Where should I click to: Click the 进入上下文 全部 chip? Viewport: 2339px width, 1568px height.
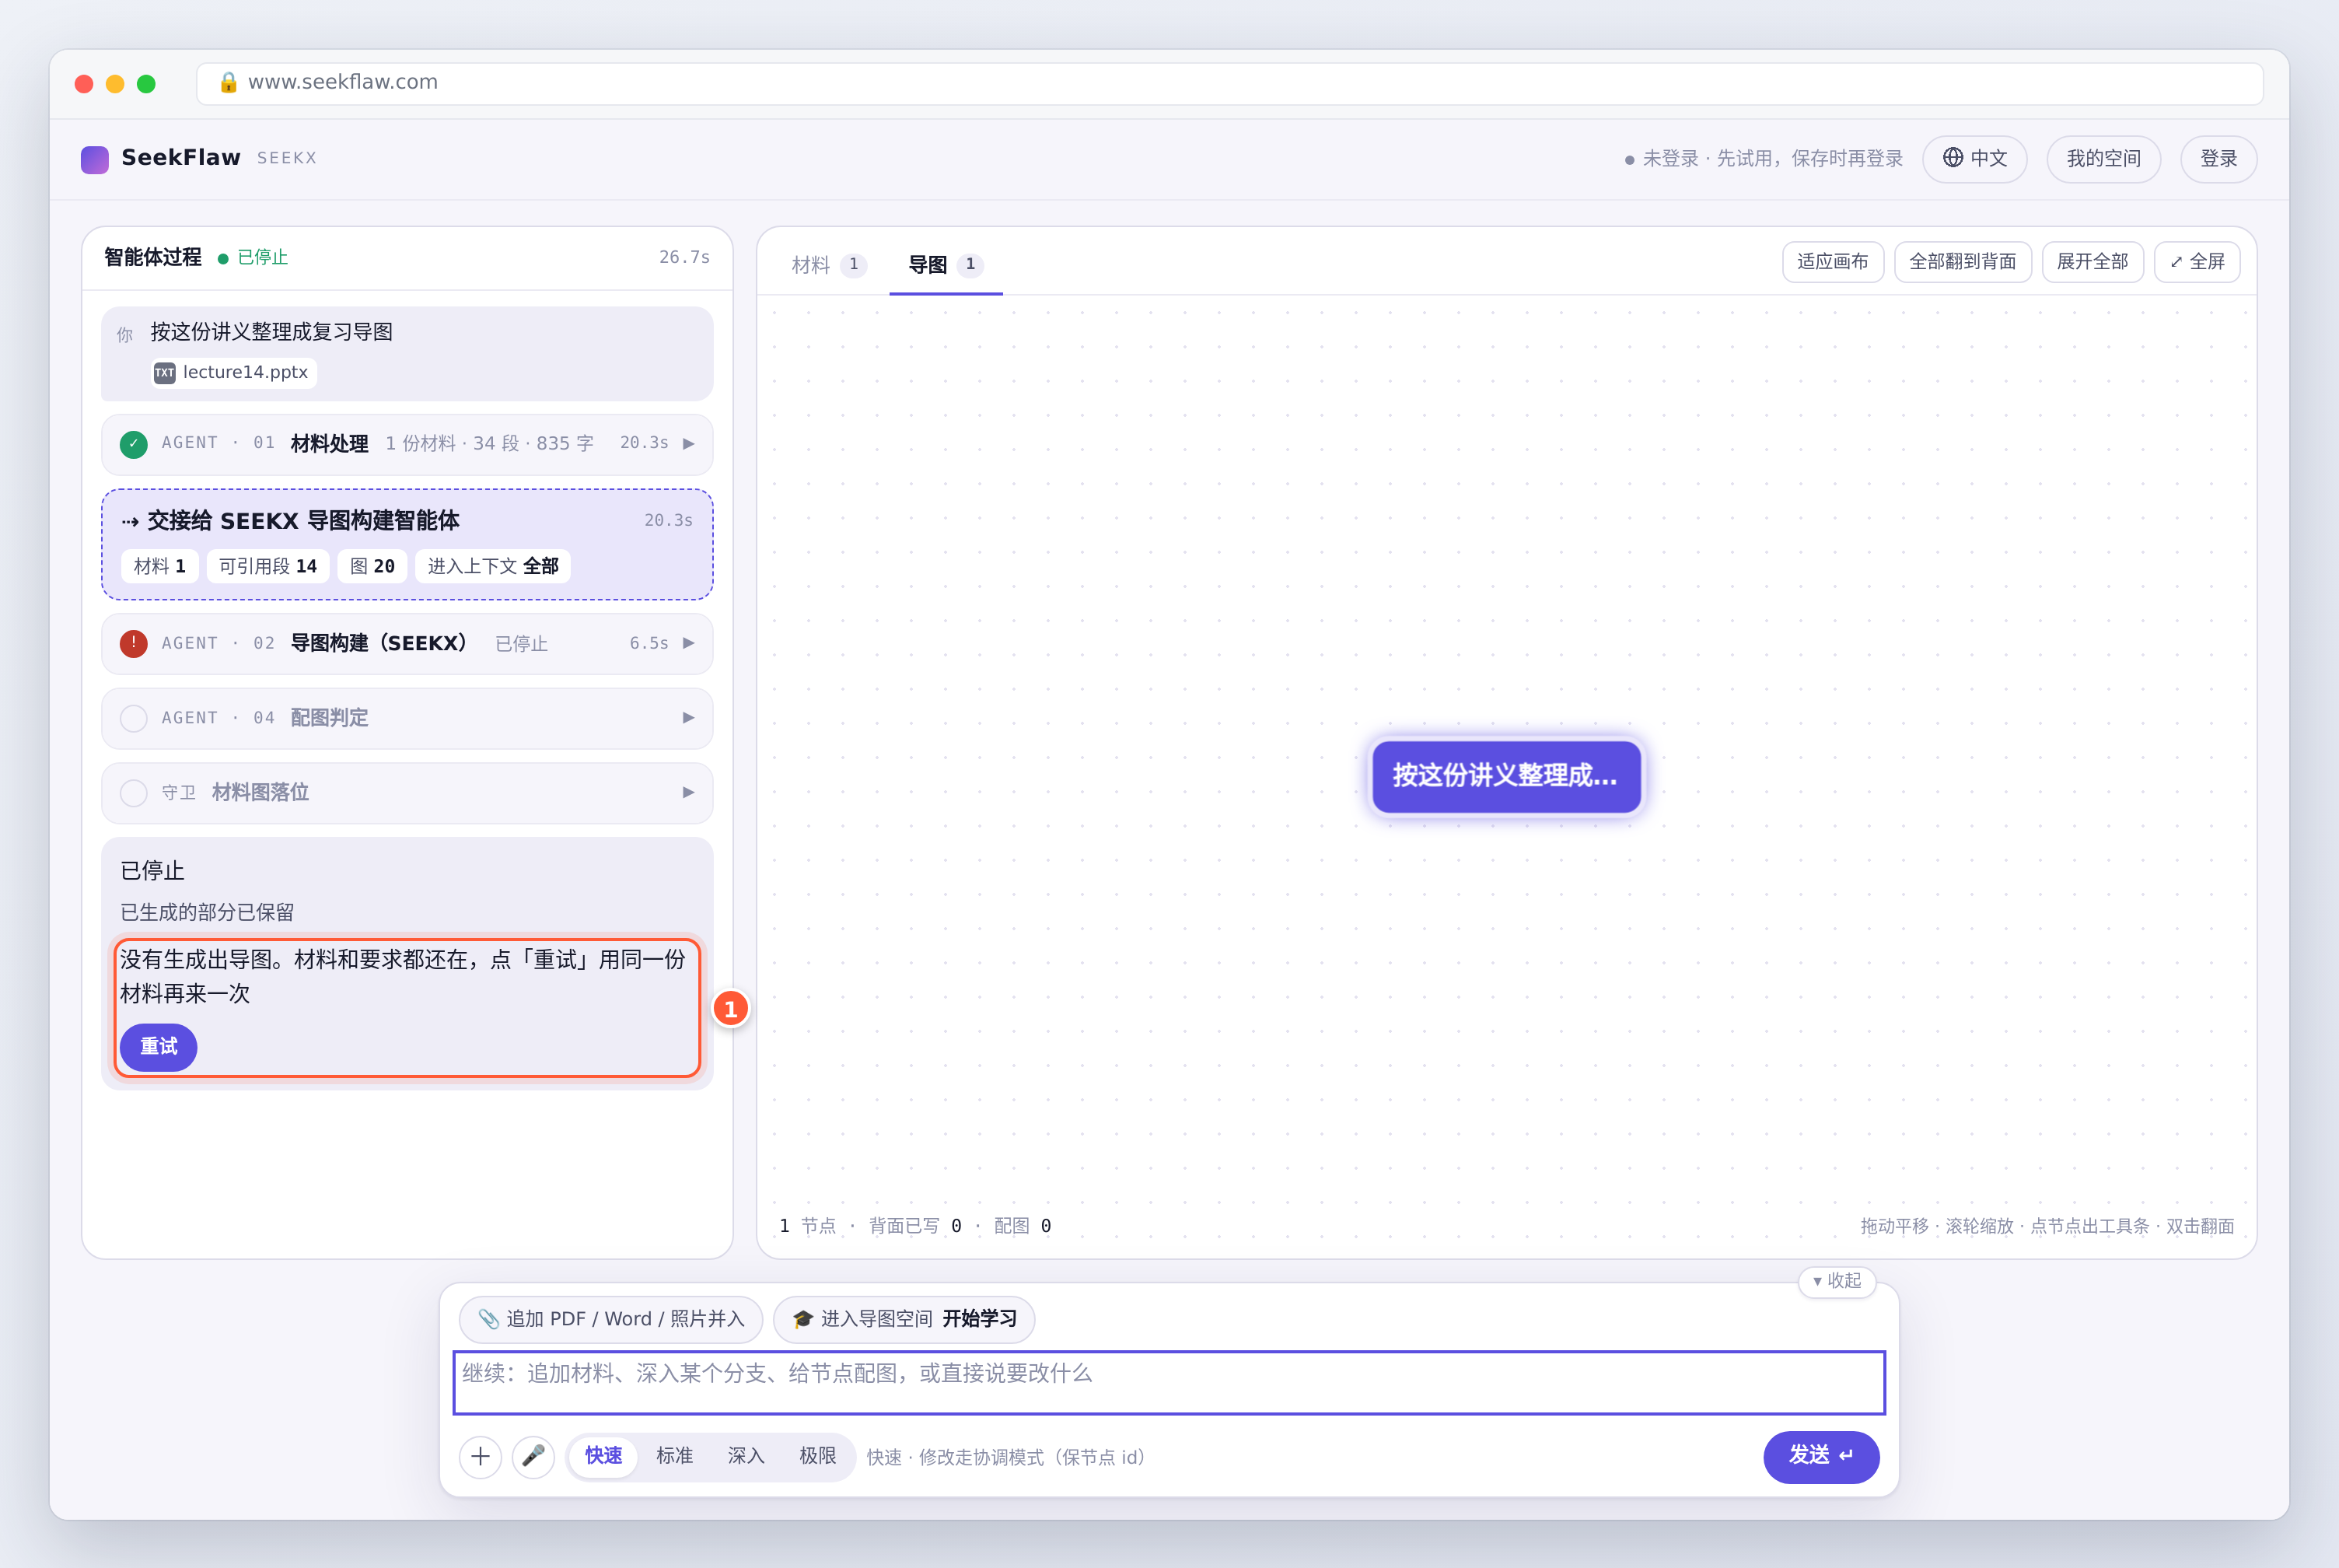[x=493, y=567]
